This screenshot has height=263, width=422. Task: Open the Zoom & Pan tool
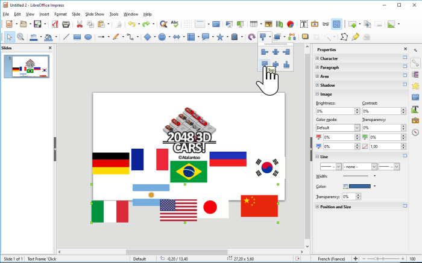[x=20, y=37]
